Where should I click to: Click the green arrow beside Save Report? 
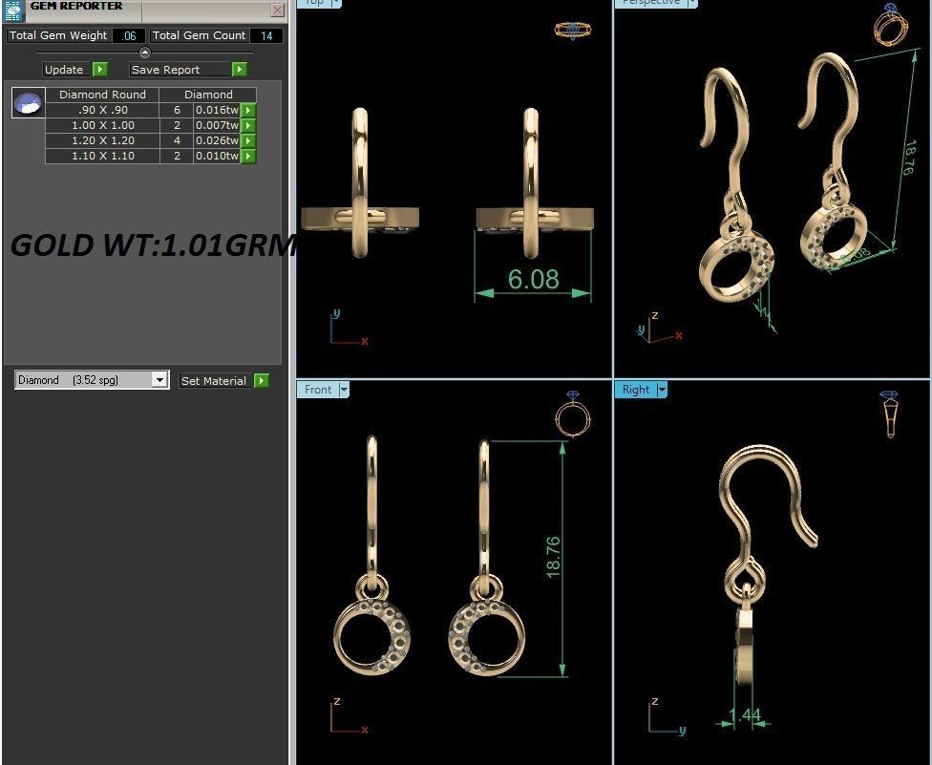click(x=239, y=70)
